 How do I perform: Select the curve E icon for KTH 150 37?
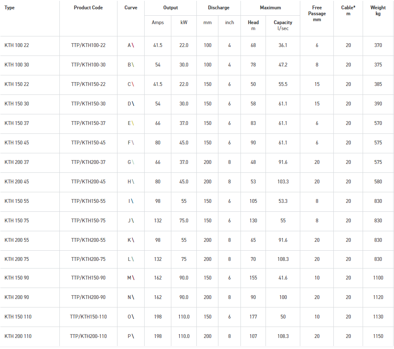(133, 123)
